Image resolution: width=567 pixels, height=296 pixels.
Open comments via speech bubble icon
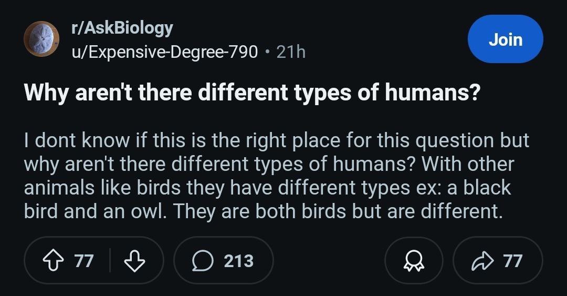coord(203,261)
